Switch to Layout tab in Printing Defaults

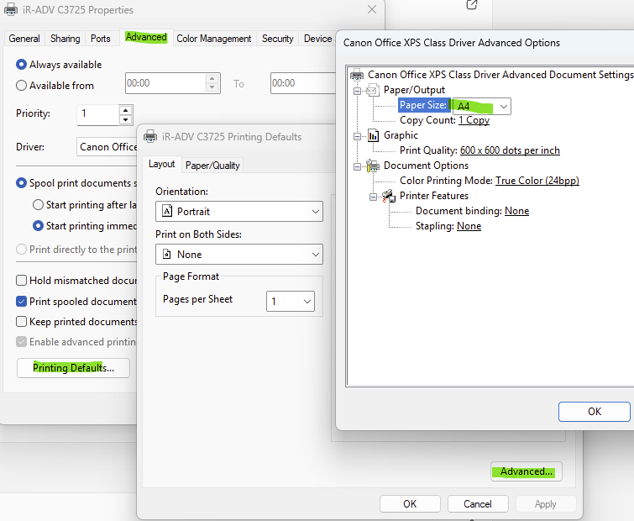click(161, 164)
